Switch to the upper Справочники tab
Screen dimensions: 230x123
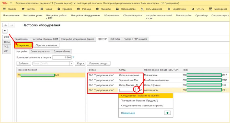[x=21, y=39]
